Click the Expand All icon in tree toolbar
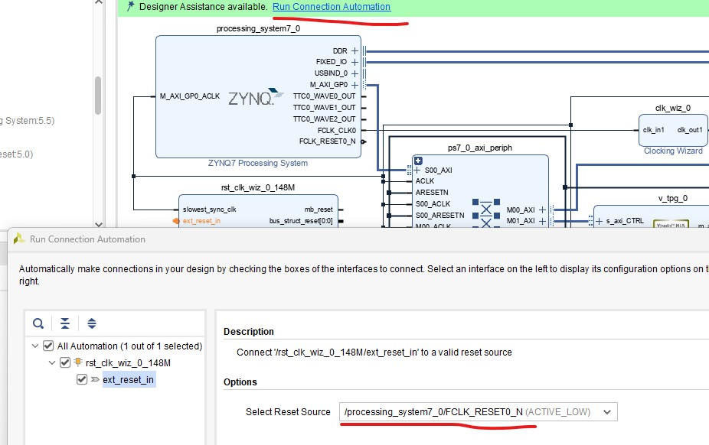 [x=92, y=323]
